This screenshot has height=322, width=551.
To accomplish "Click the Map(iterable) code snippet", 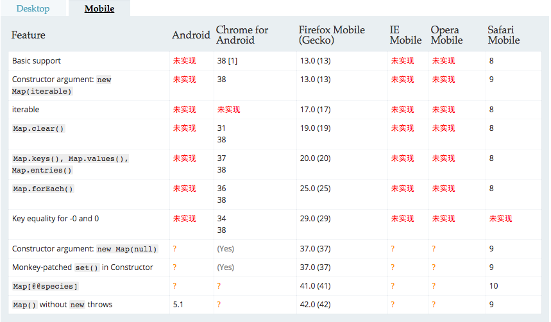I will [42, 91].
